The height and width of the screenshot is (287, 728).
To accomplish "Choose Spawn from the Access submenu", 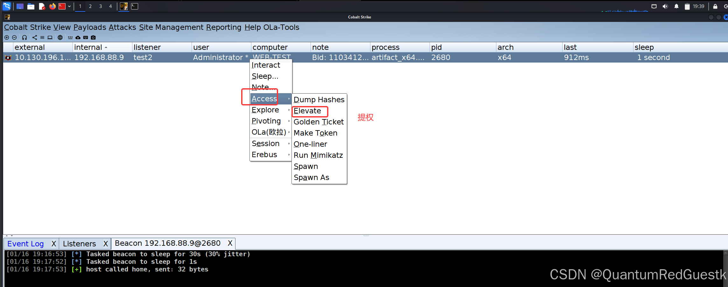I will (319, 166).
